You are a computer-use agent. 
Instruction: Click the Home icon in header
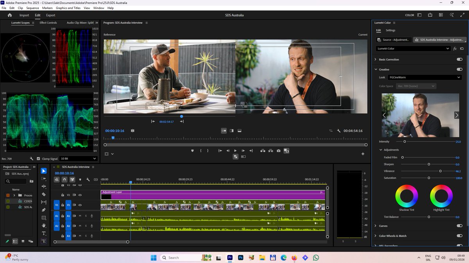(10, 15)
